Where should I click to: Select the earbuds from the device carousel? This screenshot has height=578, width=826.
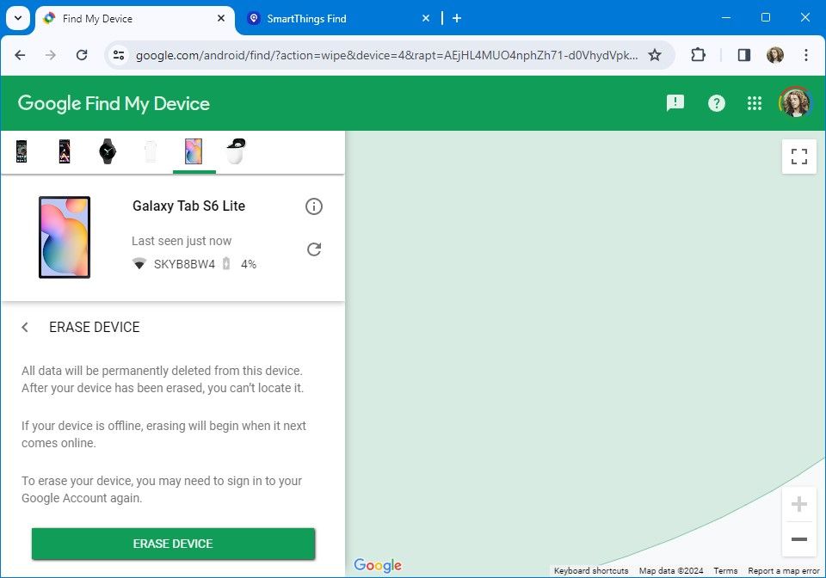[x=236, y=150]
